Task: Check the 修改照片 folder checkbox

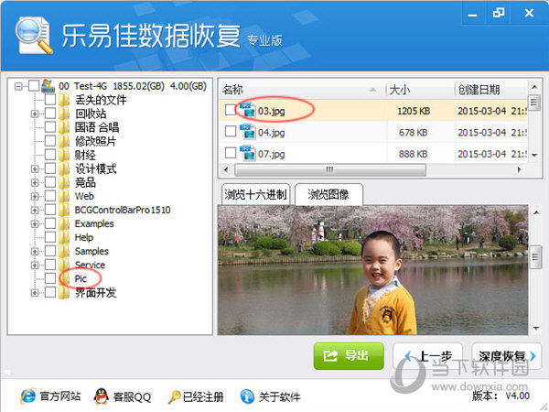Action: (50, 141)
